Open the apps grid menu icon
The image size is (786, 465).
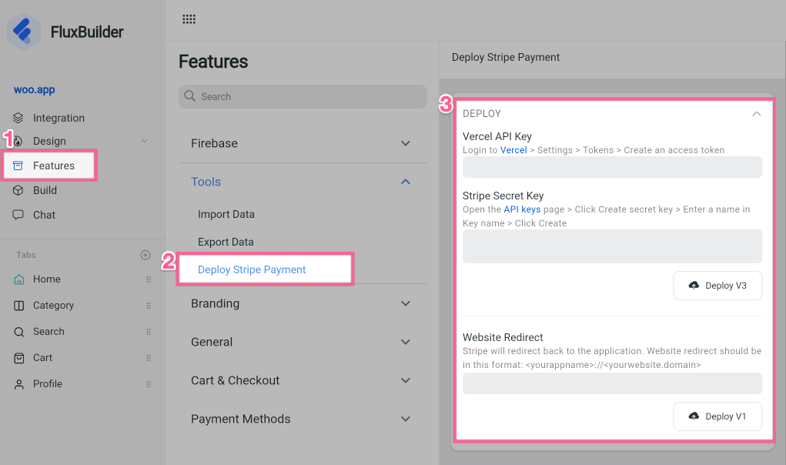point(189,19)
